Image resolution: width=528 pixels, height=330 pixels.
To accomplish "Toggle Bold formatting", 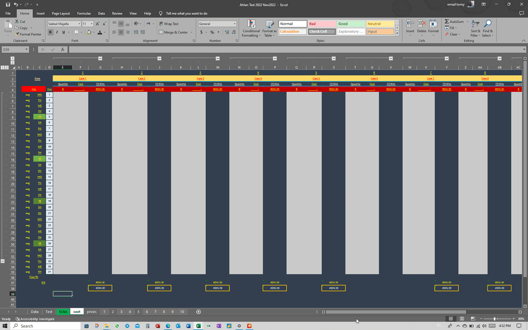I will point(51,32).
